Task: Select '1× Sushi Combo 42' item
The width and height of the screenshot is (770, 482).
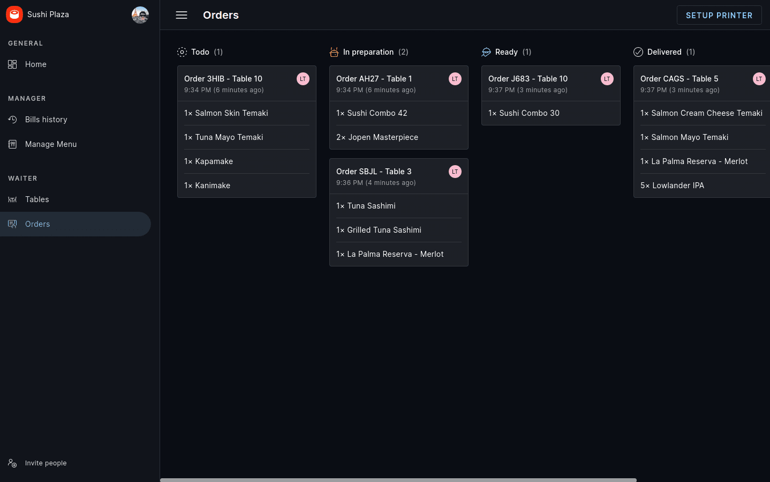Action: pos(399,113)
